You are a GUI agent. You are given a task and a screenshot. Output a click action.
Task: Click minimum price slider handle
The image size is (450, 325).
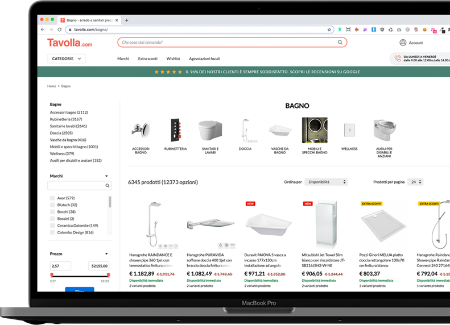coord(52,275)
